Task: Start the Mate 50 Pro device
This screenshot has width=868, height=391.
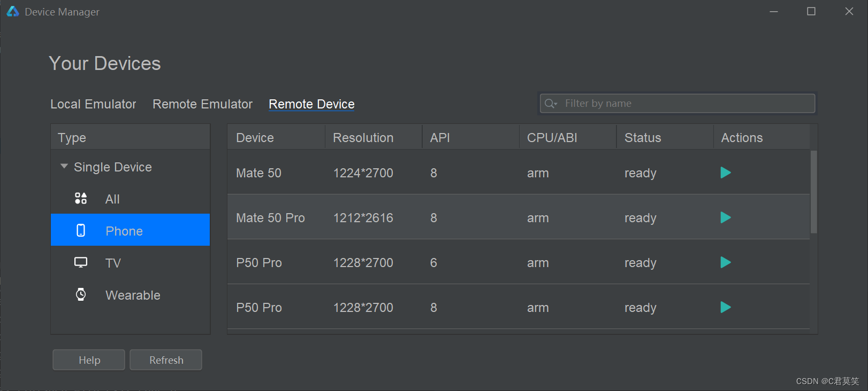Action: tap(726, 217)
